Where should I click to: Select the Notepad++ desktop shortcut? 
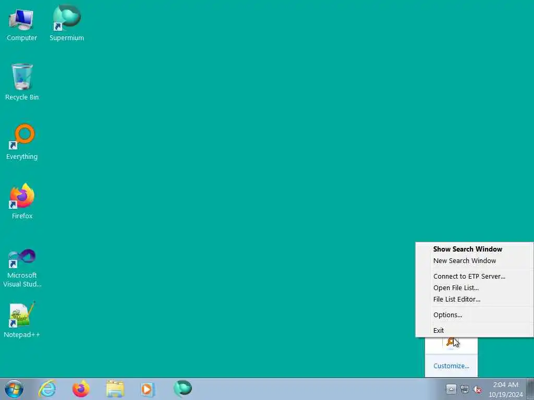[x=22, y=320]
